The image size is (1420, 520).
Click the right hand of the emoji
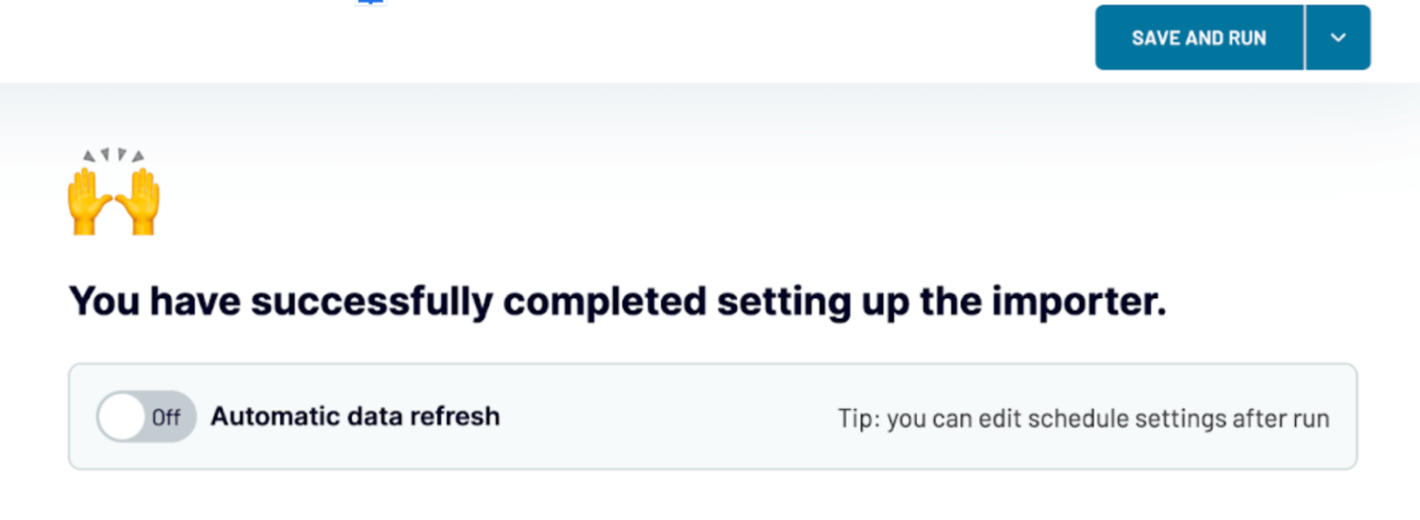pos(138,200)
